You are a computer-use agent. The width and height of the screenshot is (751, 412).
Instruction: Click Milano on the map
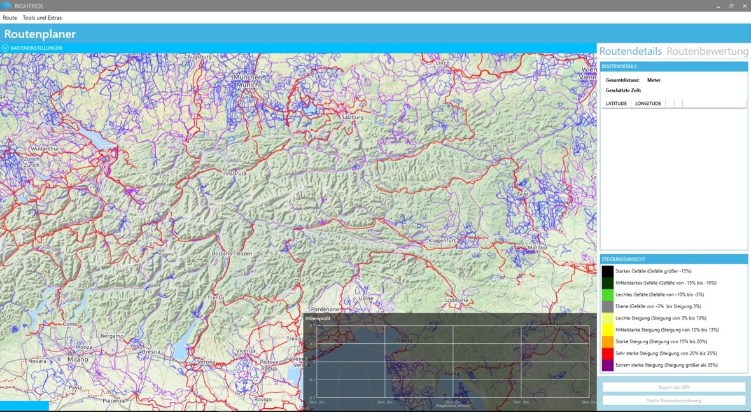point(78,359)
